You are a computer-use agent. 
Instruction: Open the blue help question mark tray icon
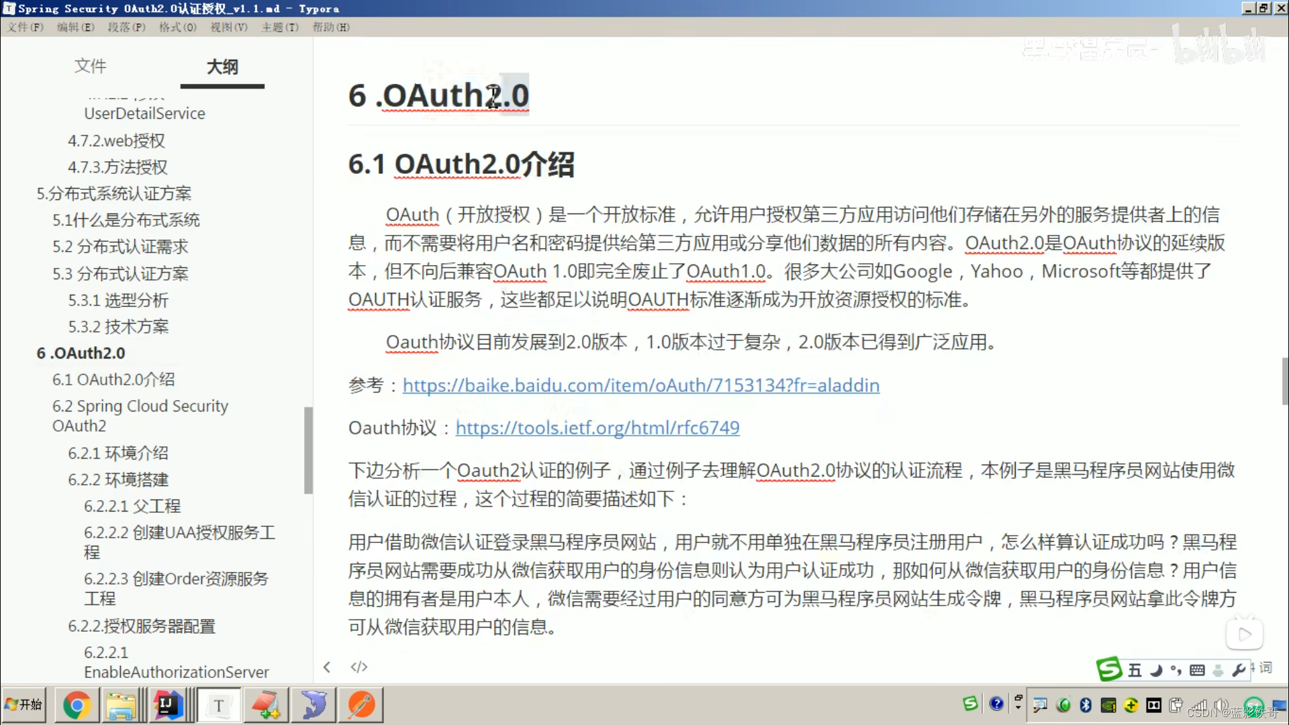tap(996, 704)
